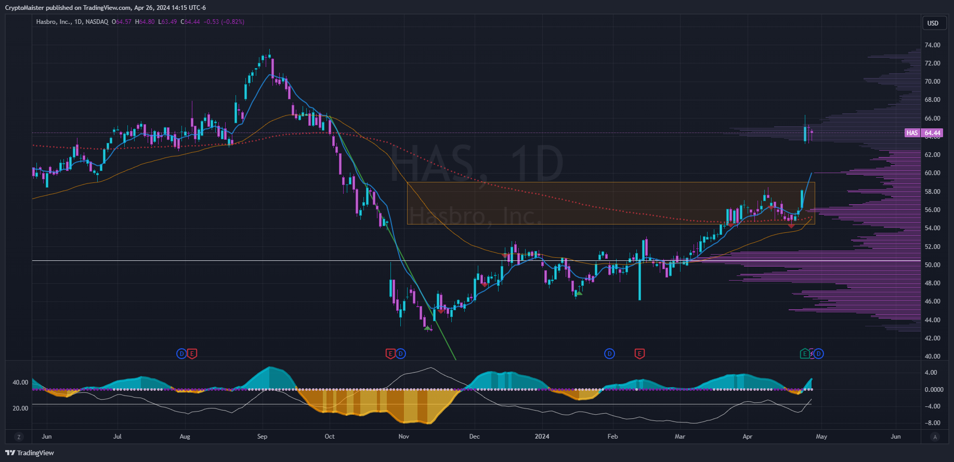Open the USD currency selector

coord(933,23)
